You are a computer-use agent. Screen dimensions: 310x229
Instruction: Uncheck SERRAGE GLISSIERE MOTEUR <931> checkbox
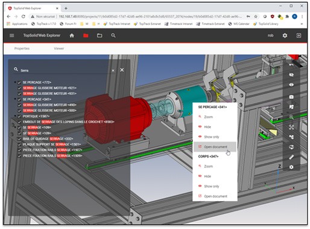[19, 94]
